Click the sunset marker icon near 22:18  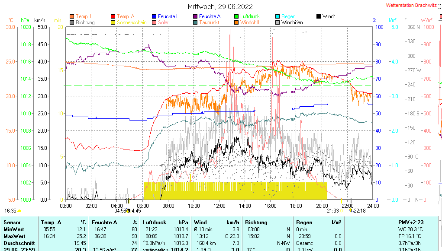351,211
